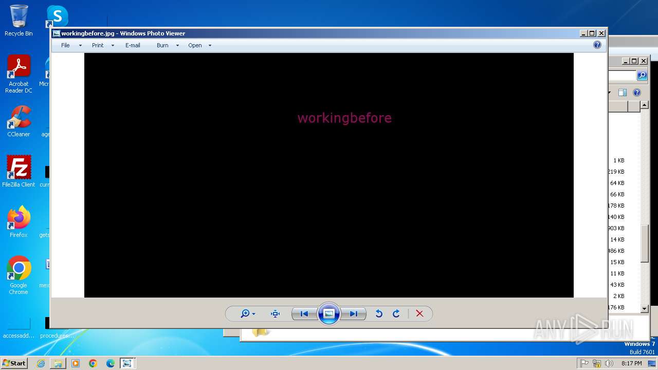Image resolution: width=658 pixels, height=370 pixels.
Task: Select accessadd desktop file
Action: [x=19, y=329]
